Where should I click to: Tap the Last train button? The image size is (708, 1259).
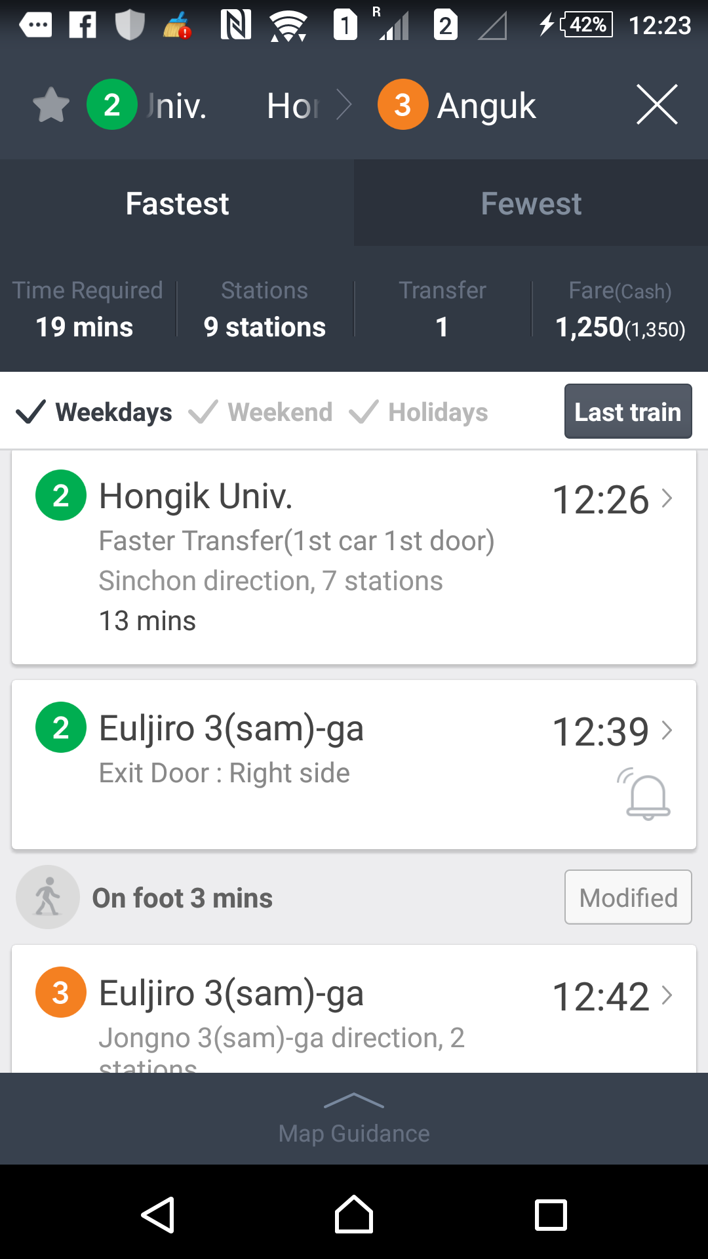pyautogui.click(x=627, y=412)
